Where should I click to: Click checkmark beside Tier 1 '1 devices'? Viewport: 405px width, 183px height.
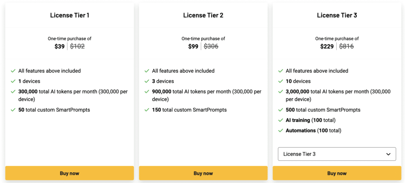point(13,81)
